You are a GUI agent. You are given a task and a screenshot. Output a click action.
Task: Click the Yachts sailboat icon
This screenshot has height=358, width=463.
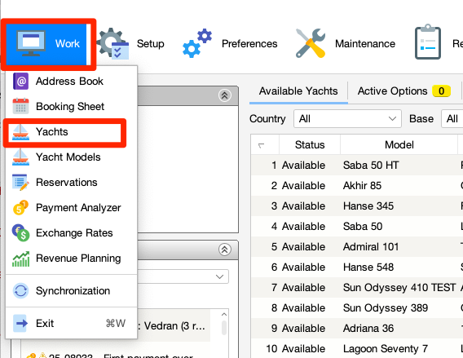pos(20,132)
